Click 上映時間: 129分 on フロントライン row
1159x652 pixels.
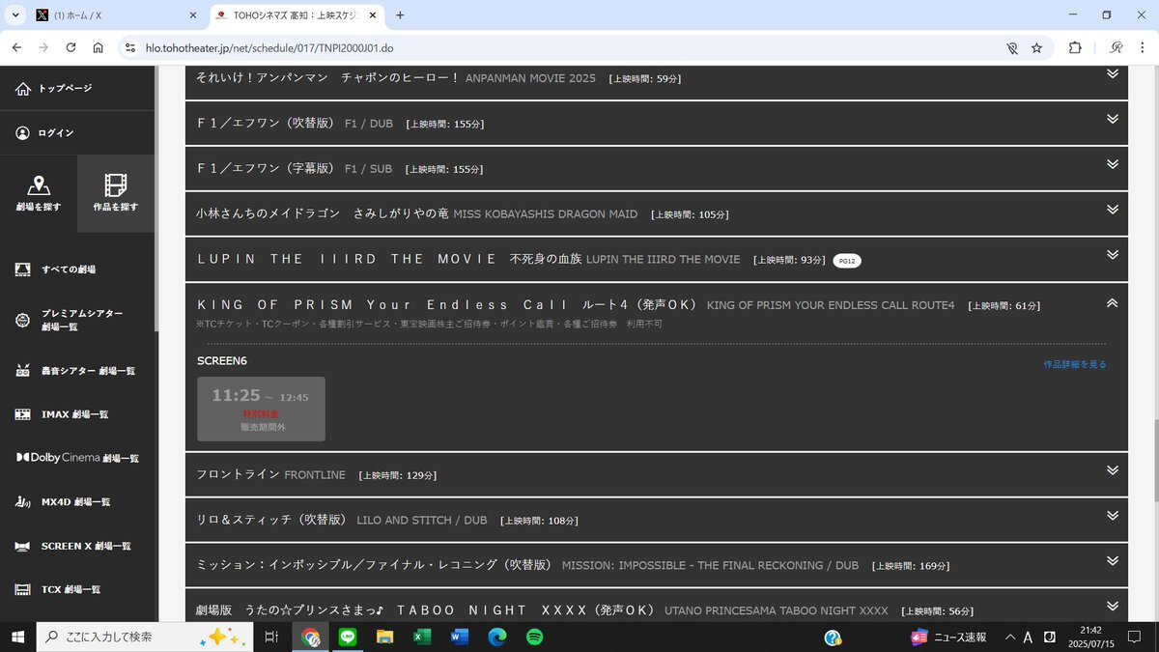pyautogui.click(x=397, y=476)
